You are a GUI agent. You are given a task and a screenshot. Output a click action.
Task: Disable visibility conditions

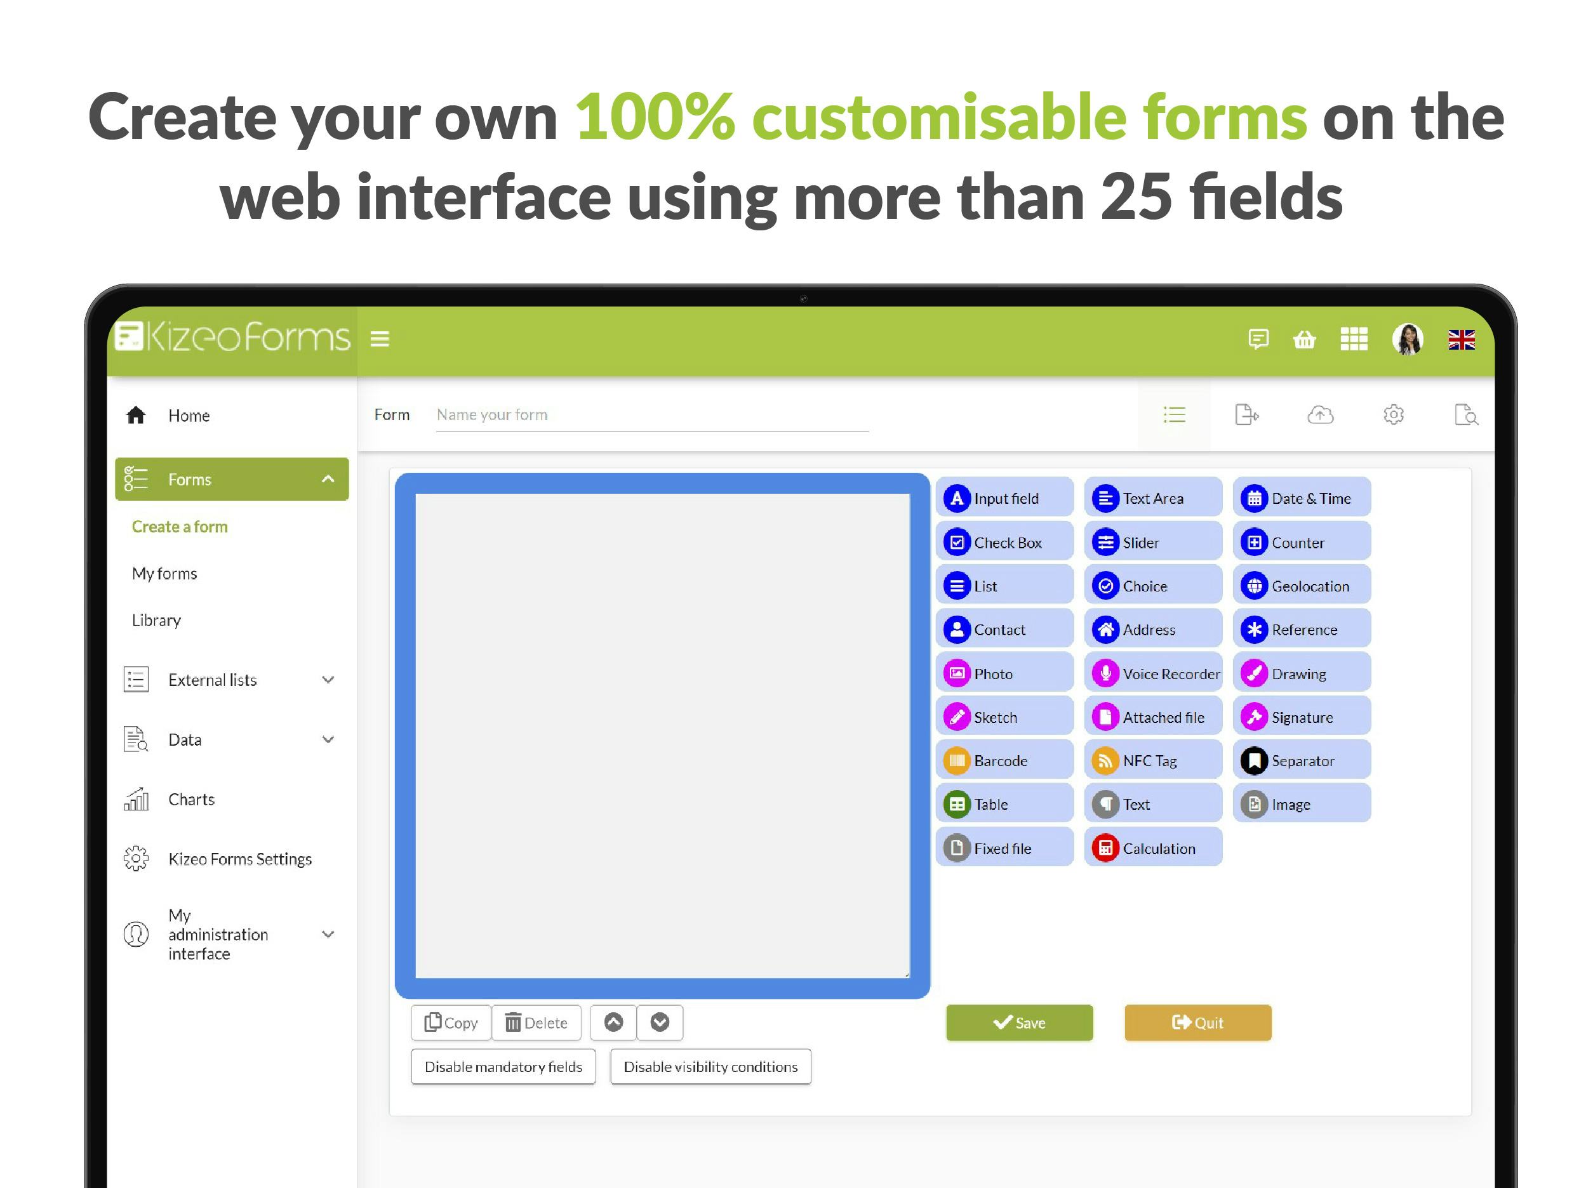coord(710,1066)
